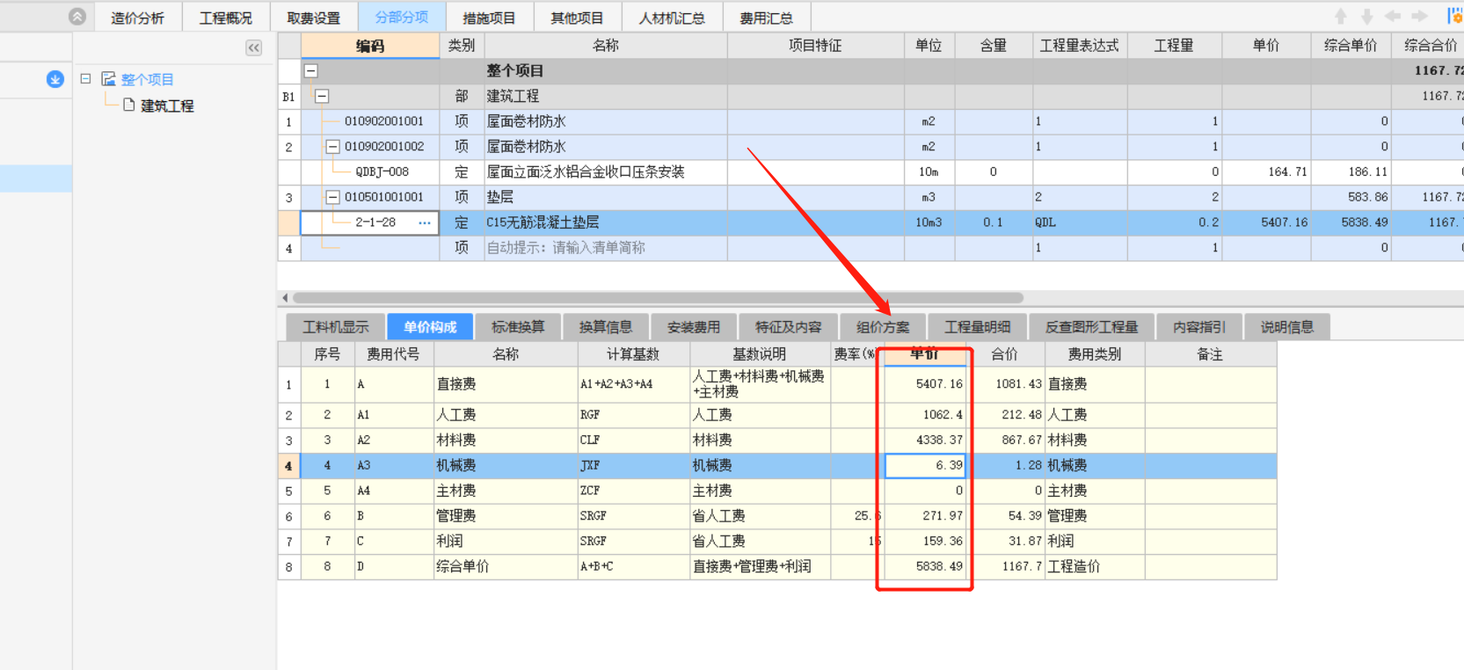This screenshot has height=670, width=1464.
Task: Collapse the 整个项目 tree node
Action: click(85, 78)
